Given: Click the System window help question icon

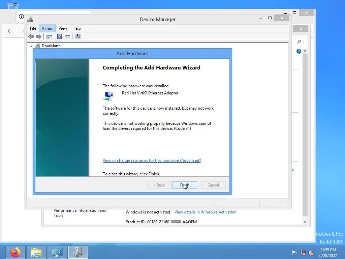Looking at the screenshot, I should (299, 51).
